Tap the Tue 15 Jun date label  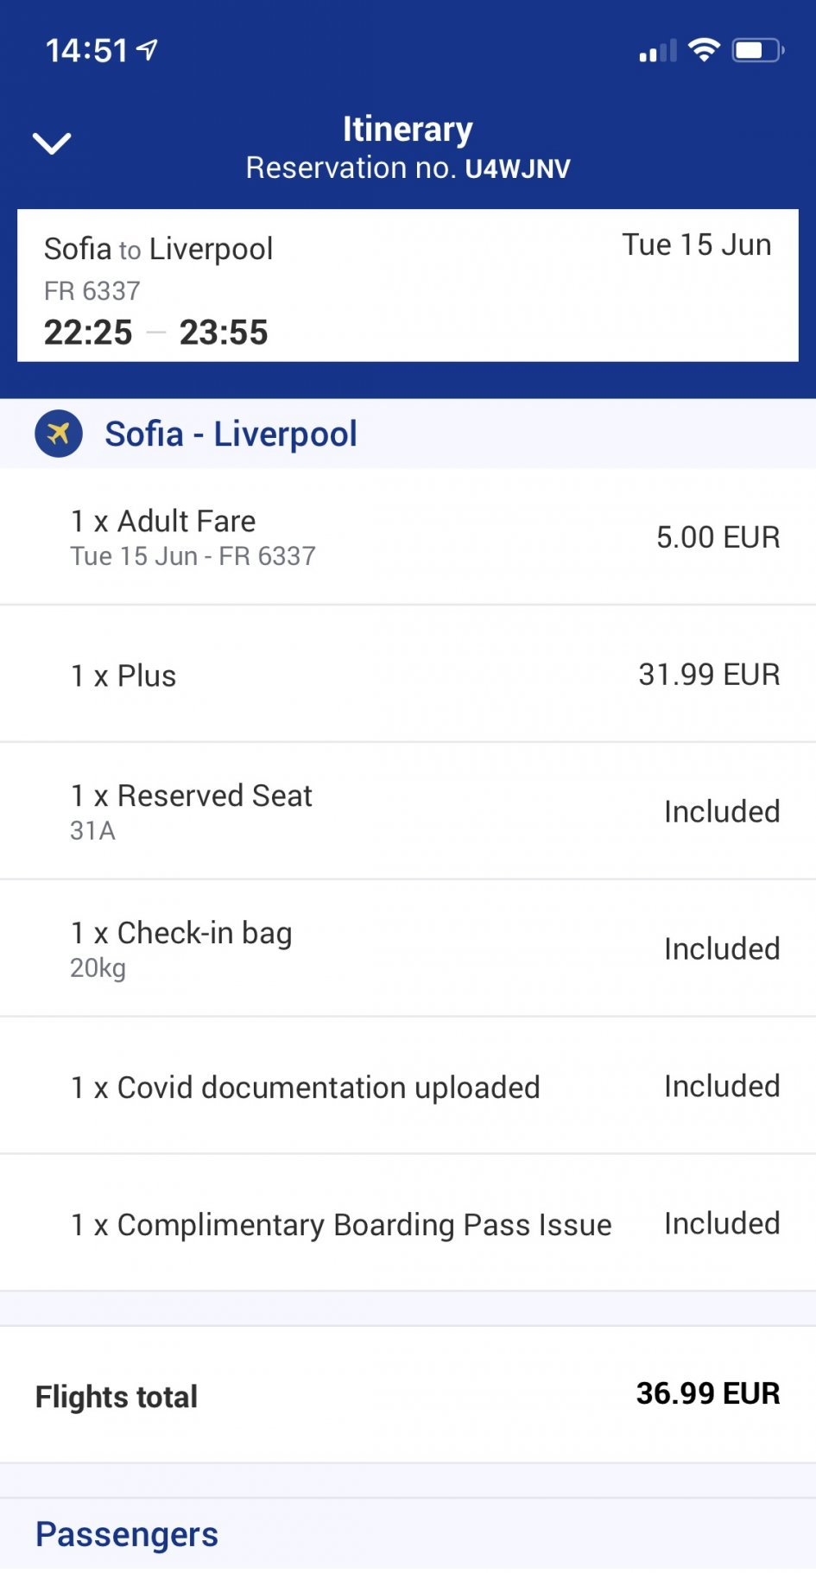click(696, 245)
